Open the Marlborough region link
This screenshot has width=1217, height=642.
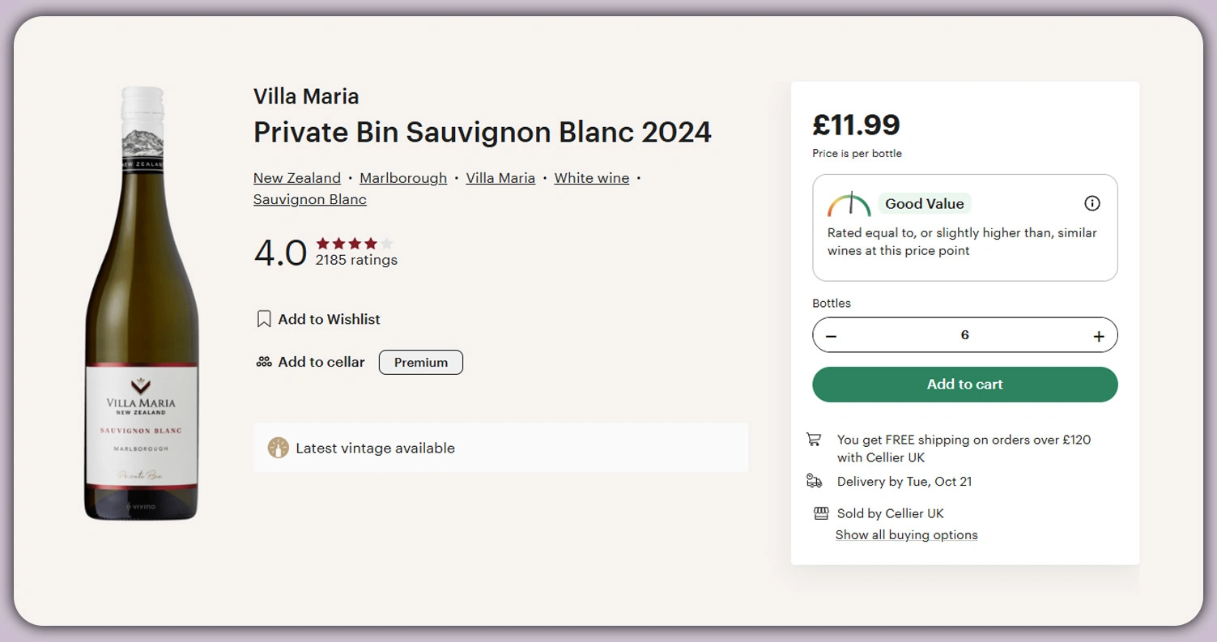[403, 178]
